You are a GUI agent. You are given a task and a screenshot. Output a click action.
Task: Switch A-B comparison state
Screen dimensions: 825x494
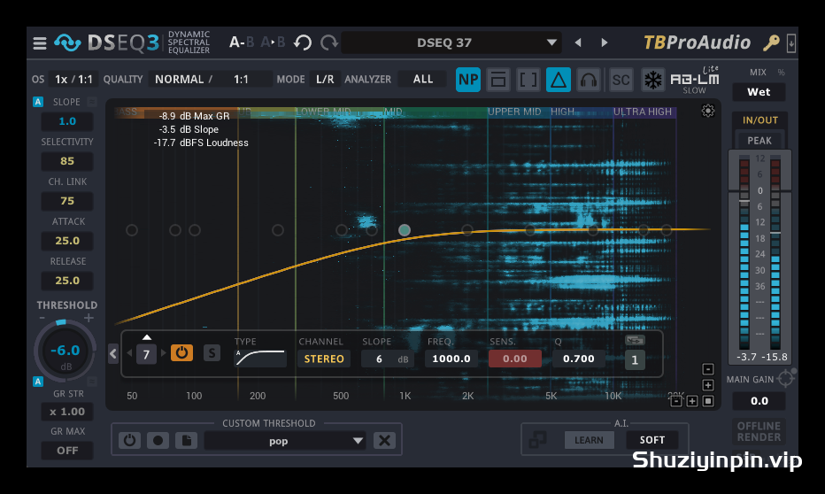[x=242, y=42]
